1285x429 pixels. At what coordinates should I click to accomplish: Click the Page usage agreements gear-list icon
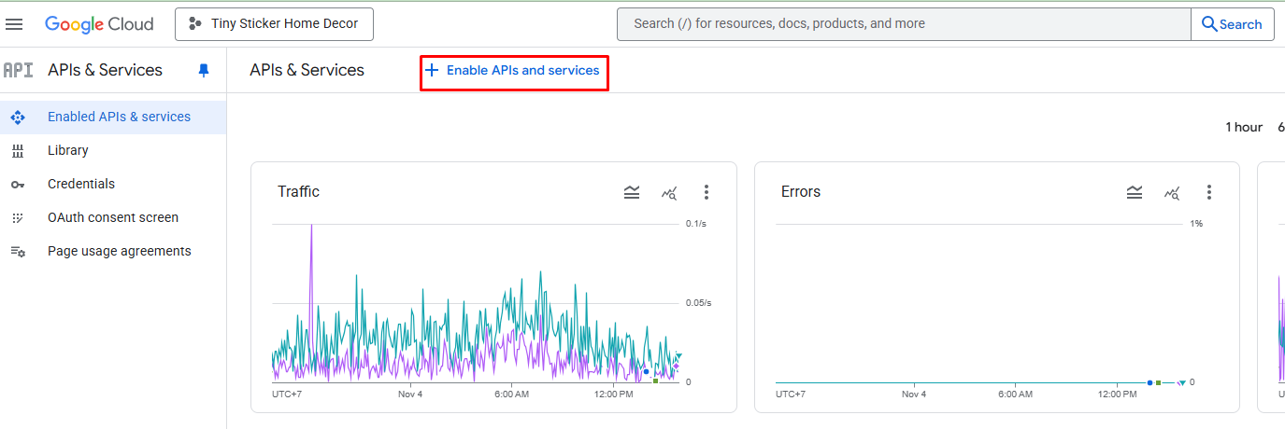click(x=18, y=252)
